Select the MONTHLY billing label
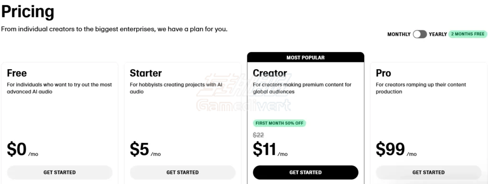 (399, 34)
